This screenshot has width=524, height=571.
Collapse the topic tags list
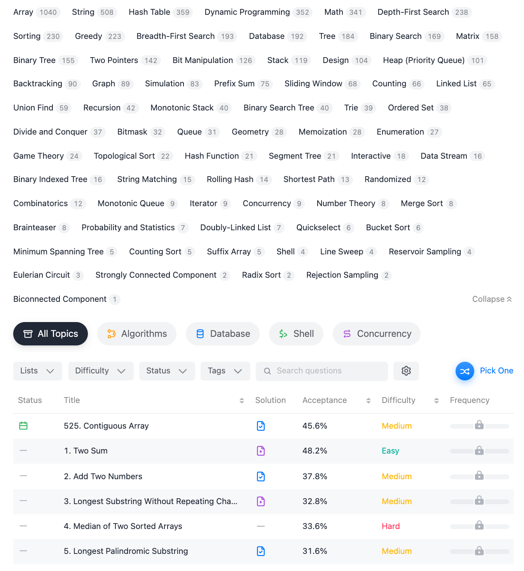click(x=492, y=299)
